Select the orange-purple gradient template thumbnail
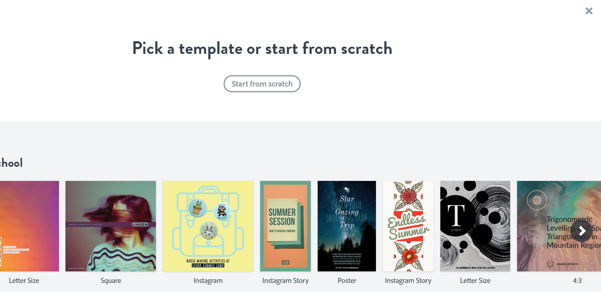The image size is (601, 292). pos(29,226)
